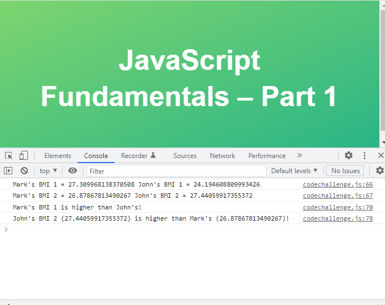Activate the inspect element picker icon
Screen dimensions: 385x305
[x=8, y=155]
